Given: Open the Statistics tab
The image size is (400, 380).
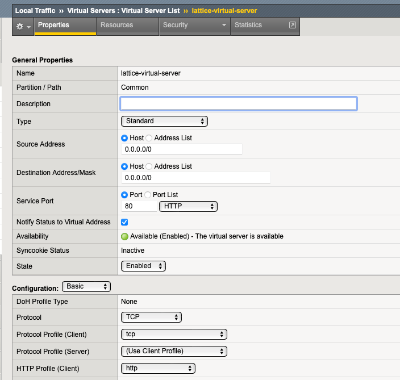Looking at the screenshot, I should click(248, 26).
